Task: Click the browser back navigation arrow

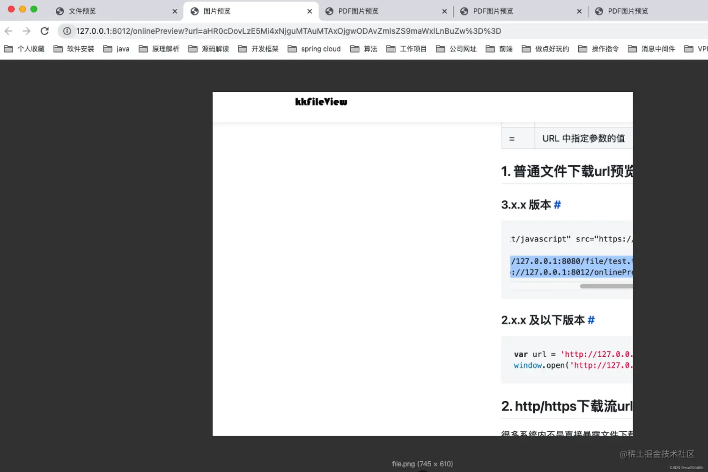Action: [8, 31]
